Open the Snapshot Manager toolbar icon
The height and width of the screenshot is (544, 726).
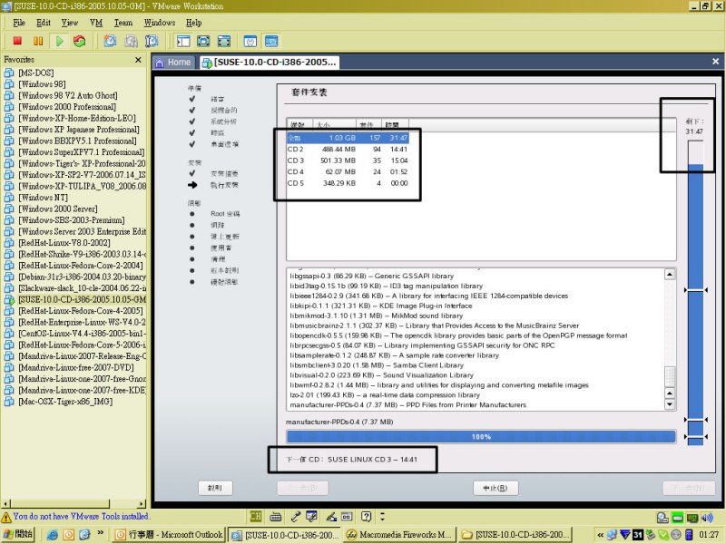point(152,41)
